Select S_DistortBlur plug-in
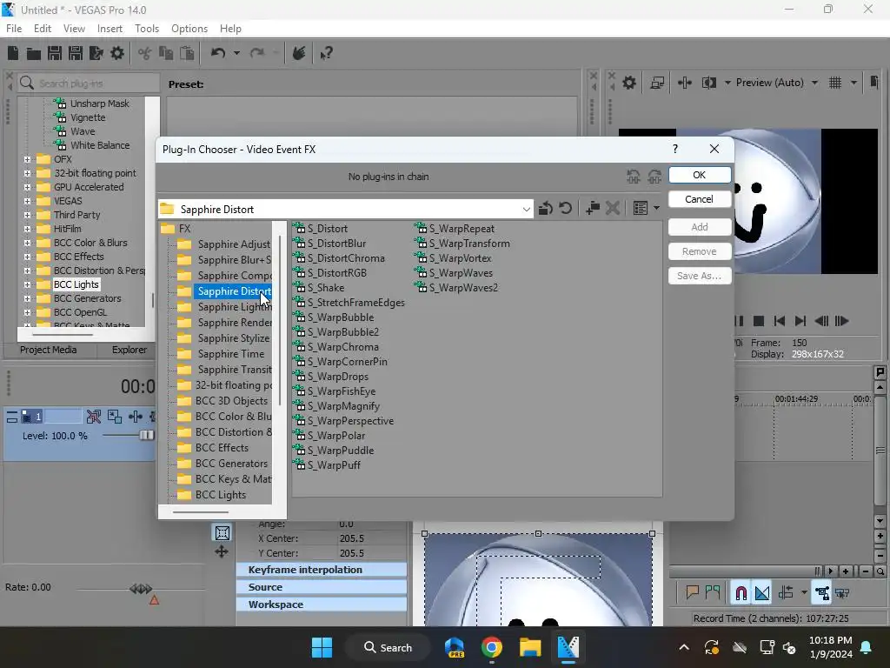 point(329,244)
